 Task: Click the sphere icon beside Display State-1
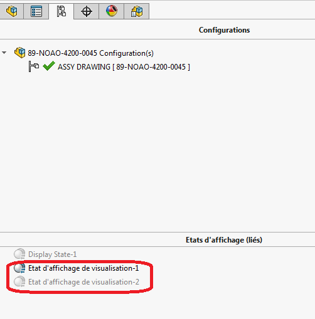[x=19, y=254]
